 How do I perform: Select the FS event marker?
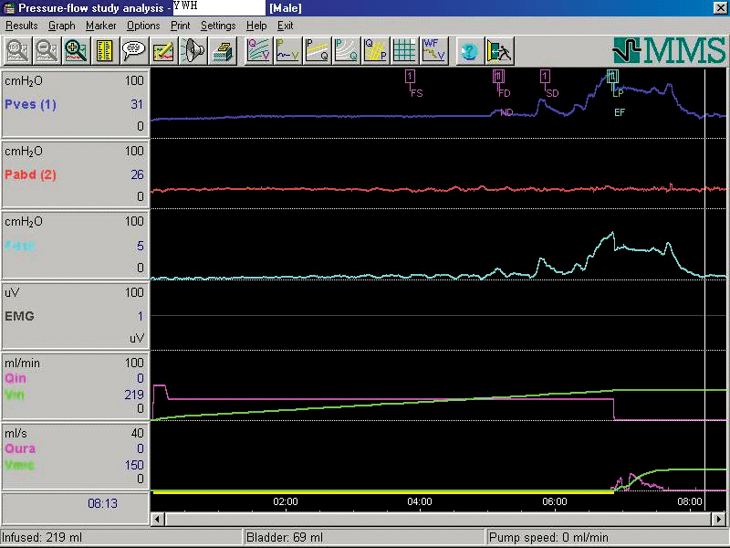[x=410, y=76]
